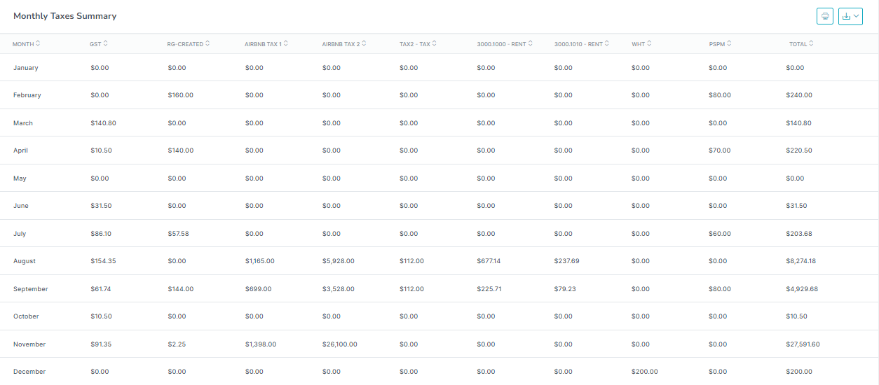Click August 3000.1000 Rent value $677.14

[x=489, y=261]
